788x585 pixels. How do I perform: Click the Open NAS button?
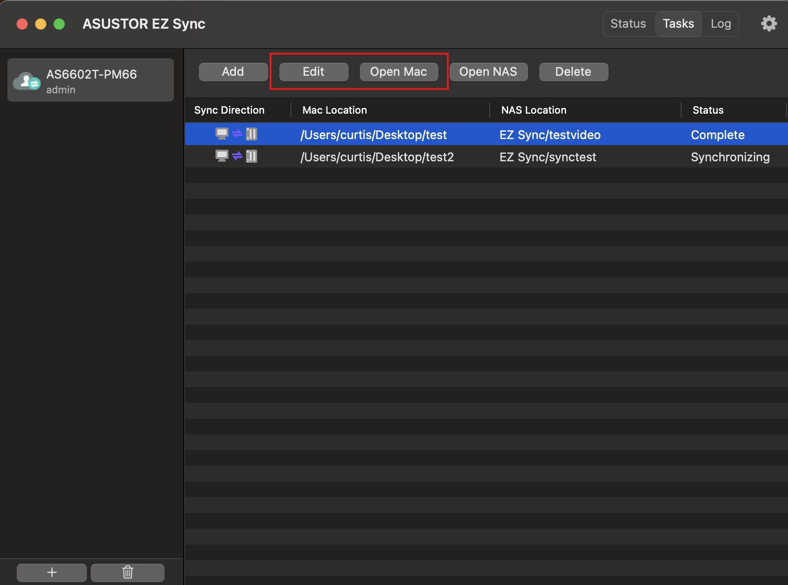point(488,72)
